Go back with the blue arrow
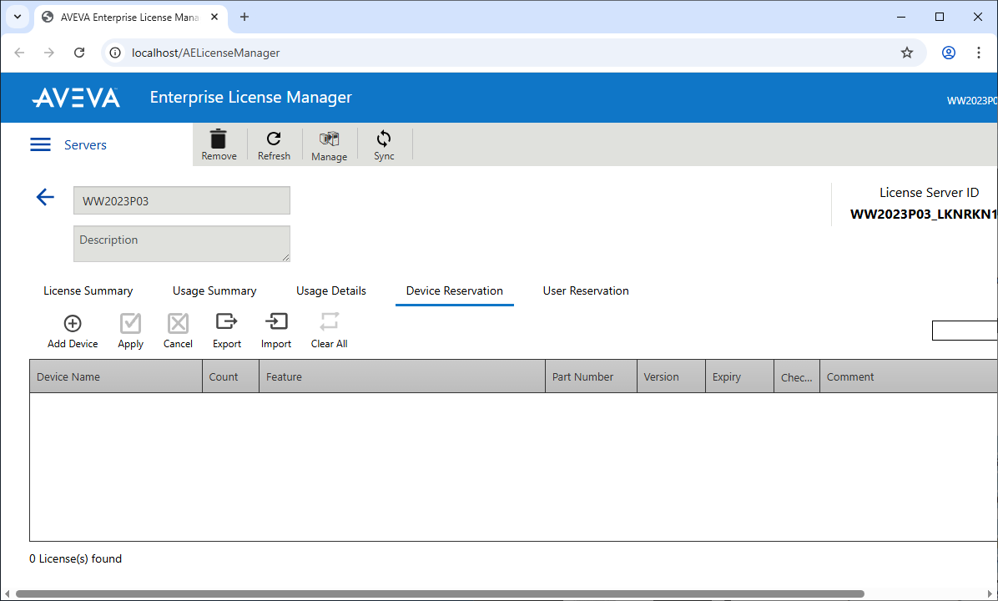 pos(45,197)
